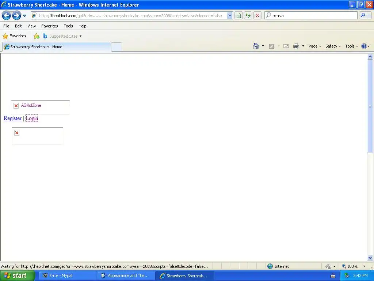The width and height of the screenshot is (374, 281).
Task: Expand the address bar autocomplete dropdown
Action: pyautogui.click(x=230, y=16)
